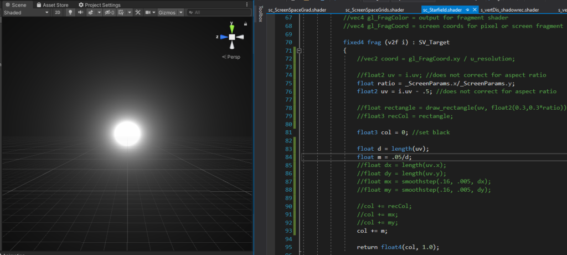
Task: Click the blue Z axis gizmo cone
Action: [224, 37]
